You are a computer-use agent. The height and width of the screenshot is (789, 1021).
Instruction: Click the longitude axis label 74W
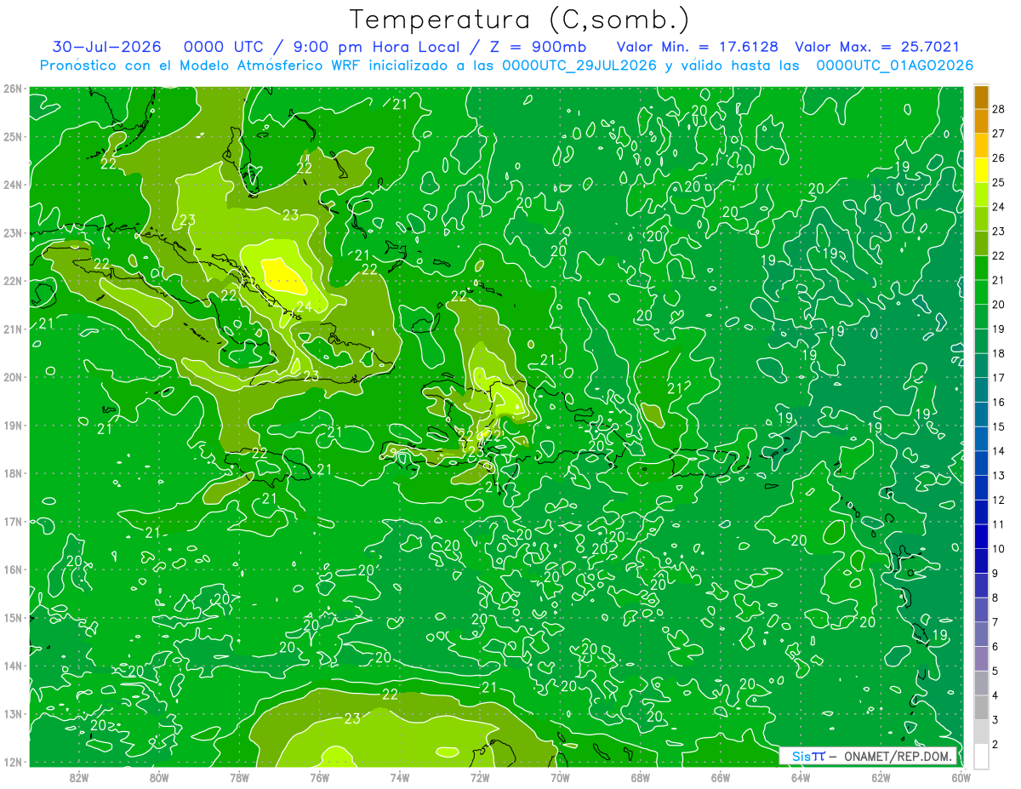400,777
